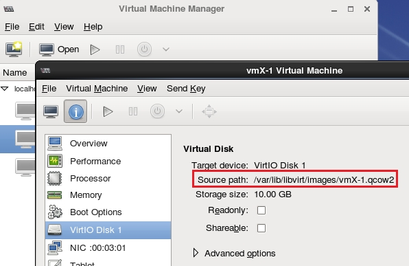The width and height of the screenshot is (409, 266).
Task: Switch to fullscreen with the arrows icon
Action: [x=209, y=111]
